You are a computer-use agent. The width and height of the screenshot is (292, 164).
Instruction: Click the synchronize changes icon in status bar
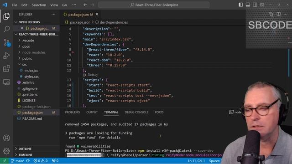click(x=28, y=161)
